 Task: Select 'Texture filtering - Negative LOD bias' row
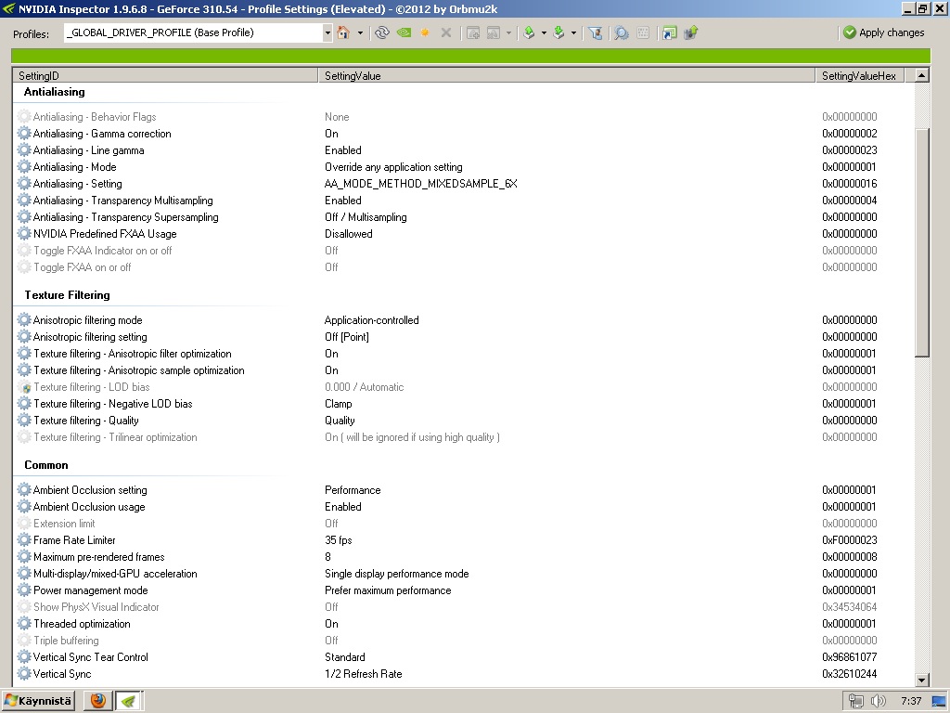[464, 404]
